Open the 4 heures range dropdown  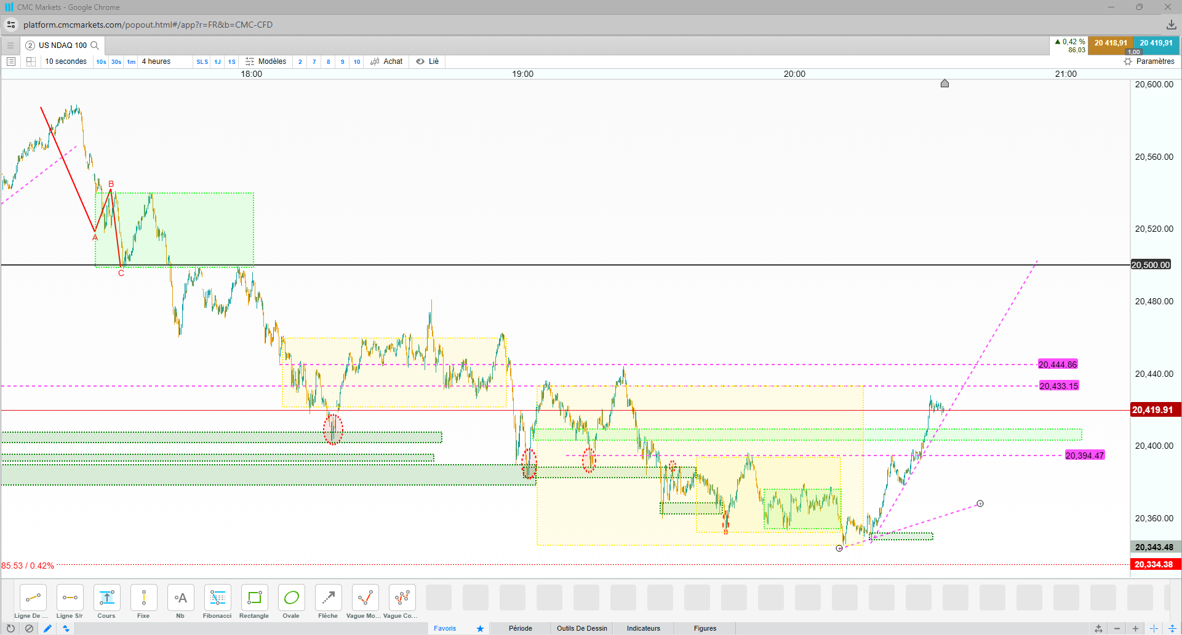[x=156, y=61]
